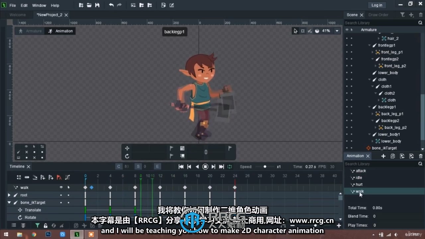Collapse the frontlegp2 bone in Scene tree
The width and height of the screenshot is (425, 239).
(x=373, y=59)
